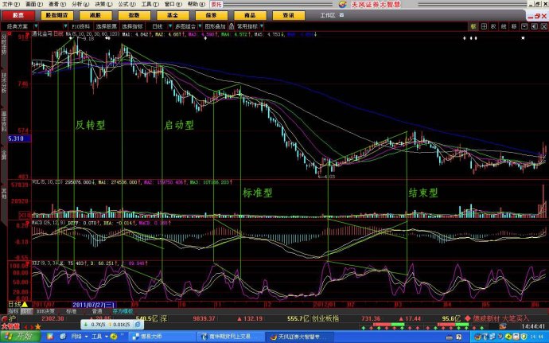The image size is (549, 343).
Task: Click the boxed X icon in the toolbar
Action: click(544, 26)
